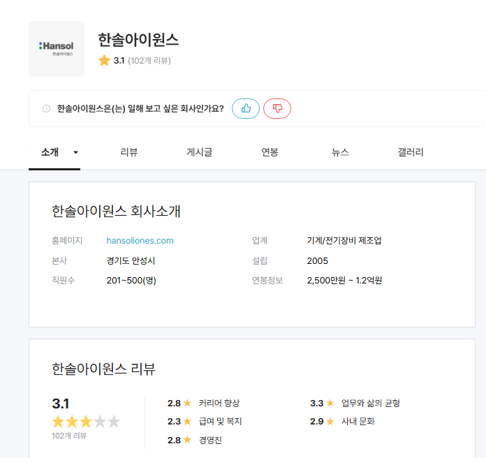Viewport: 486px width, 458px height.
Task: Expand the 소개 tab dropdown arrow
Action: click(x=75, y=152)
